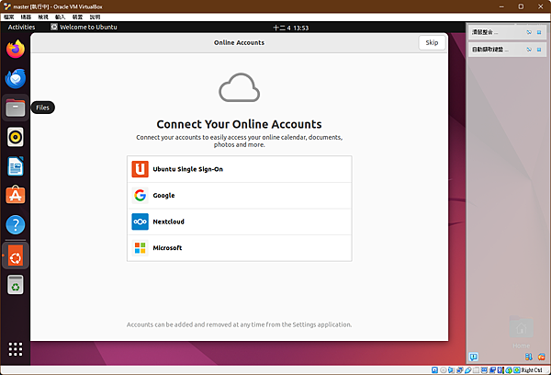This screenshot has width=551, height=375.
Task: Choose Ubuntu Single Sign-On account
Action: pyautogui.click(x=240, y=169)
